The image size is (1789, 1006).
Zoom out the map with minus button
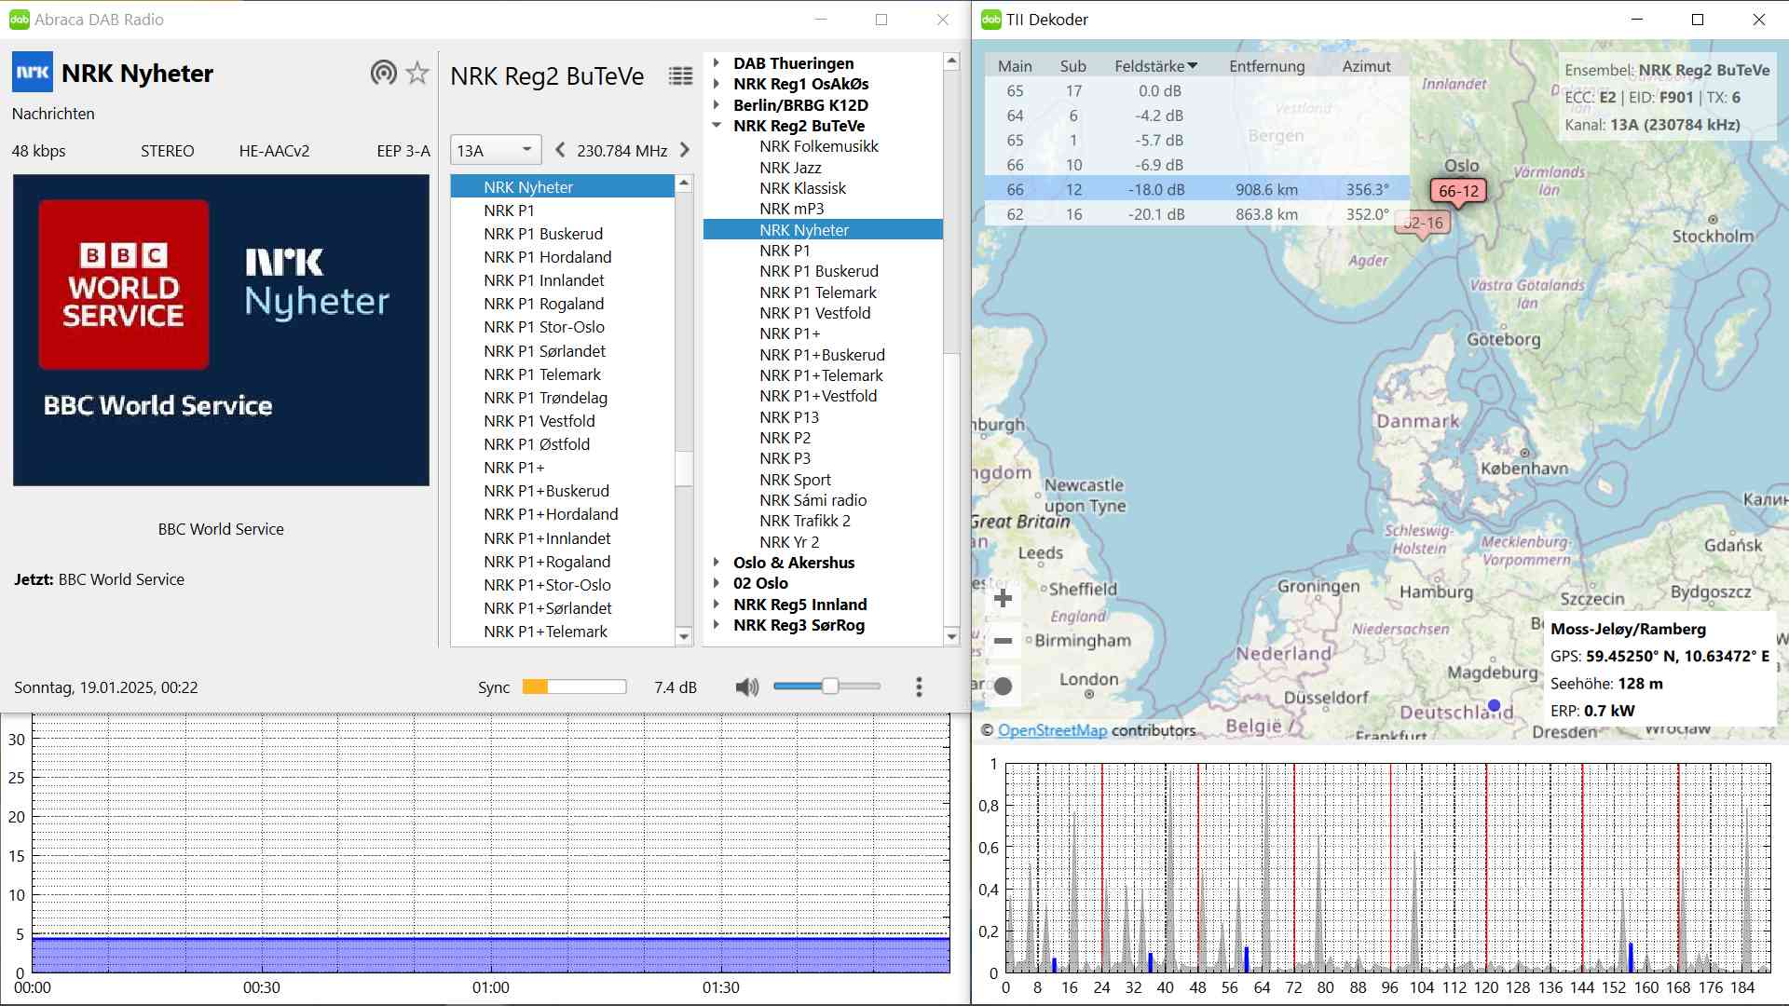click(x=1004, y=641)
